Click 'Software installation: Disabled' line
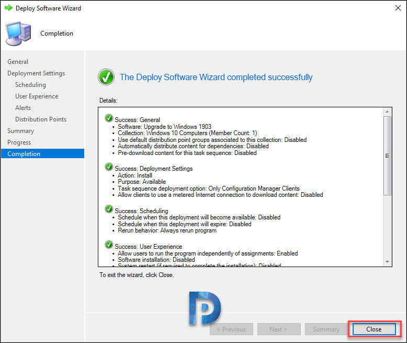The height and width of the screenshot is (343, 407). tap(156, 260)
